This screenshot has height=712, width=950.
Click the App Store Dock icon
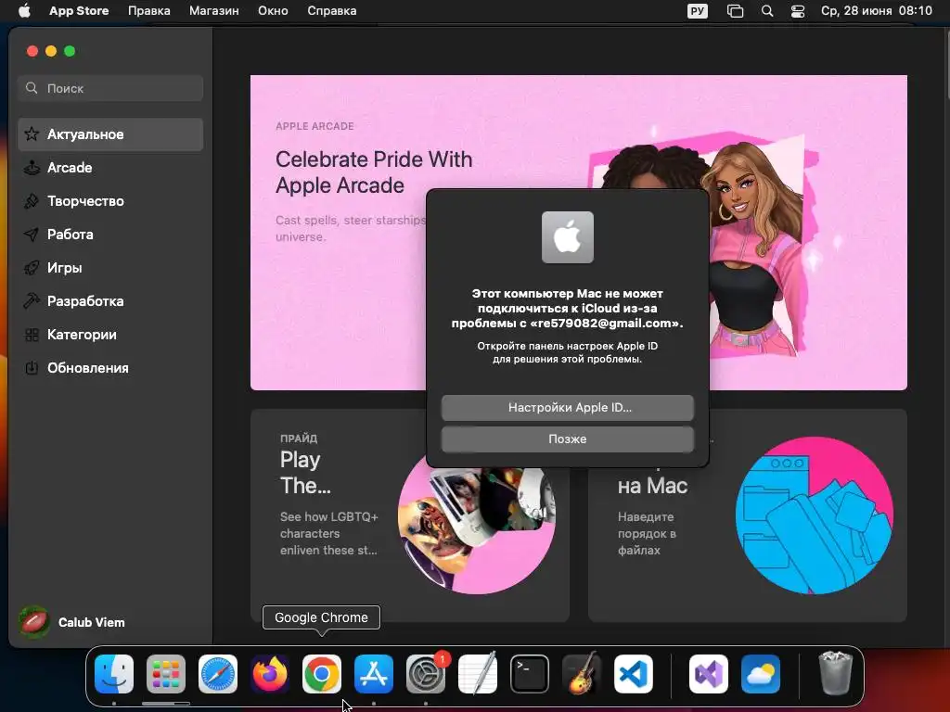374,674
